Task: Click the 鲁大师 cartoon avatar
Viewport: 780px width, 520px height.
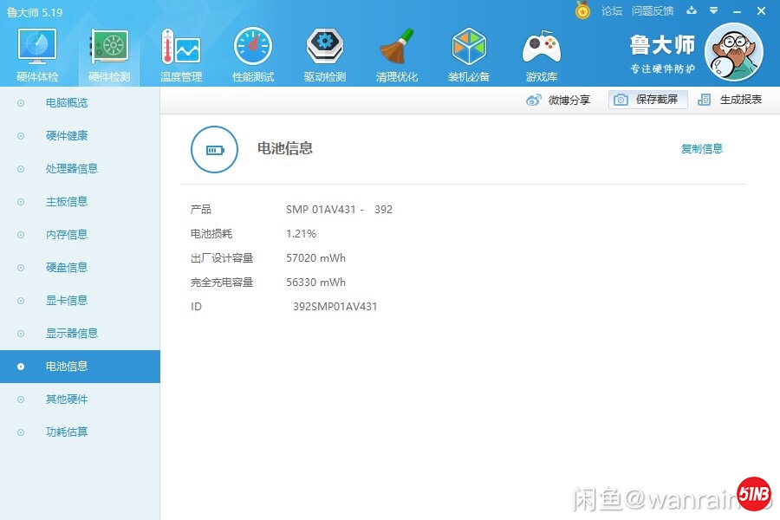Action: (733, 52)
